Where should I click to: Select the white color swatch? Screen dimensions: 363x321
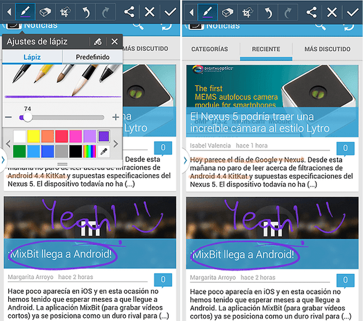point(20,136)
